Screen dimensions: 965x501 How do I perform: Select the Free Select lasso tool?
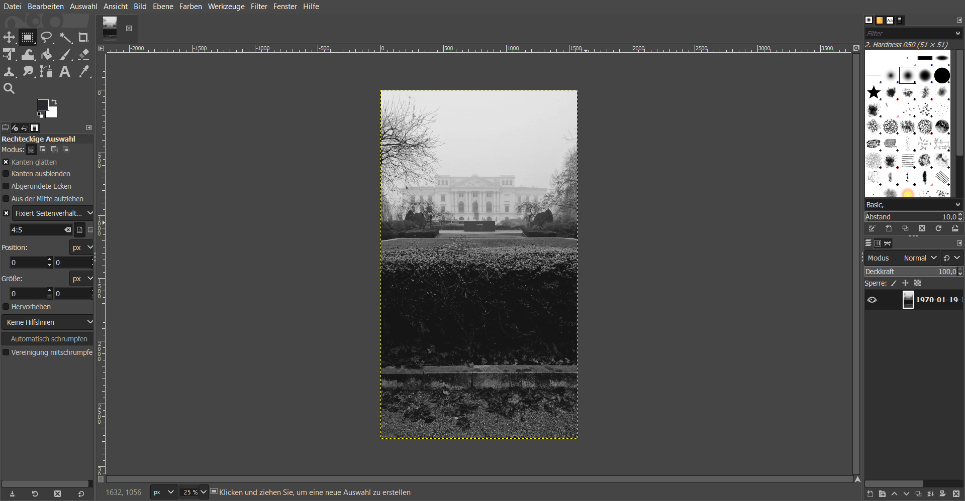[47, 38]
